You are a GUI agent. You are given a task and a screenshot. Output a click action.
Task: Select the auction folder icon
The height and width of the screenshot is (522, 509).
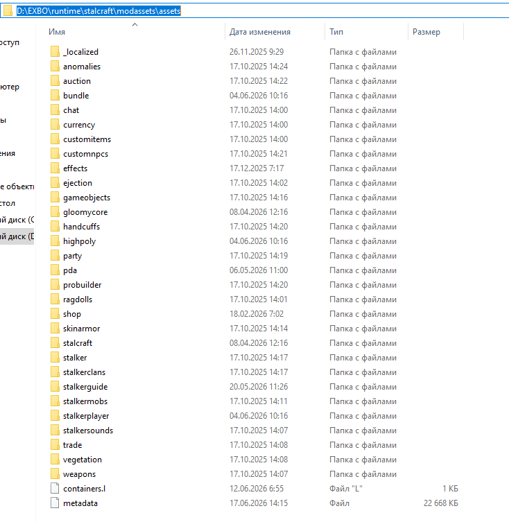pos(55,81)
